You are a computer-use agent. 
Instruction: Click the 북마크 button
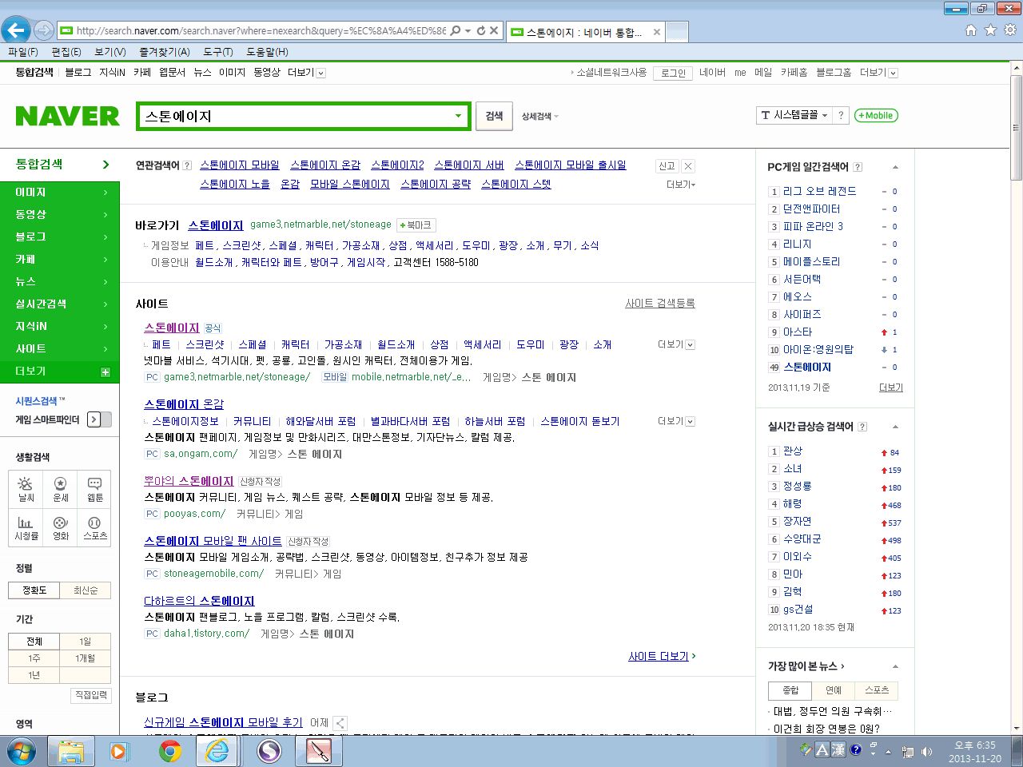(x=416, y=225)
